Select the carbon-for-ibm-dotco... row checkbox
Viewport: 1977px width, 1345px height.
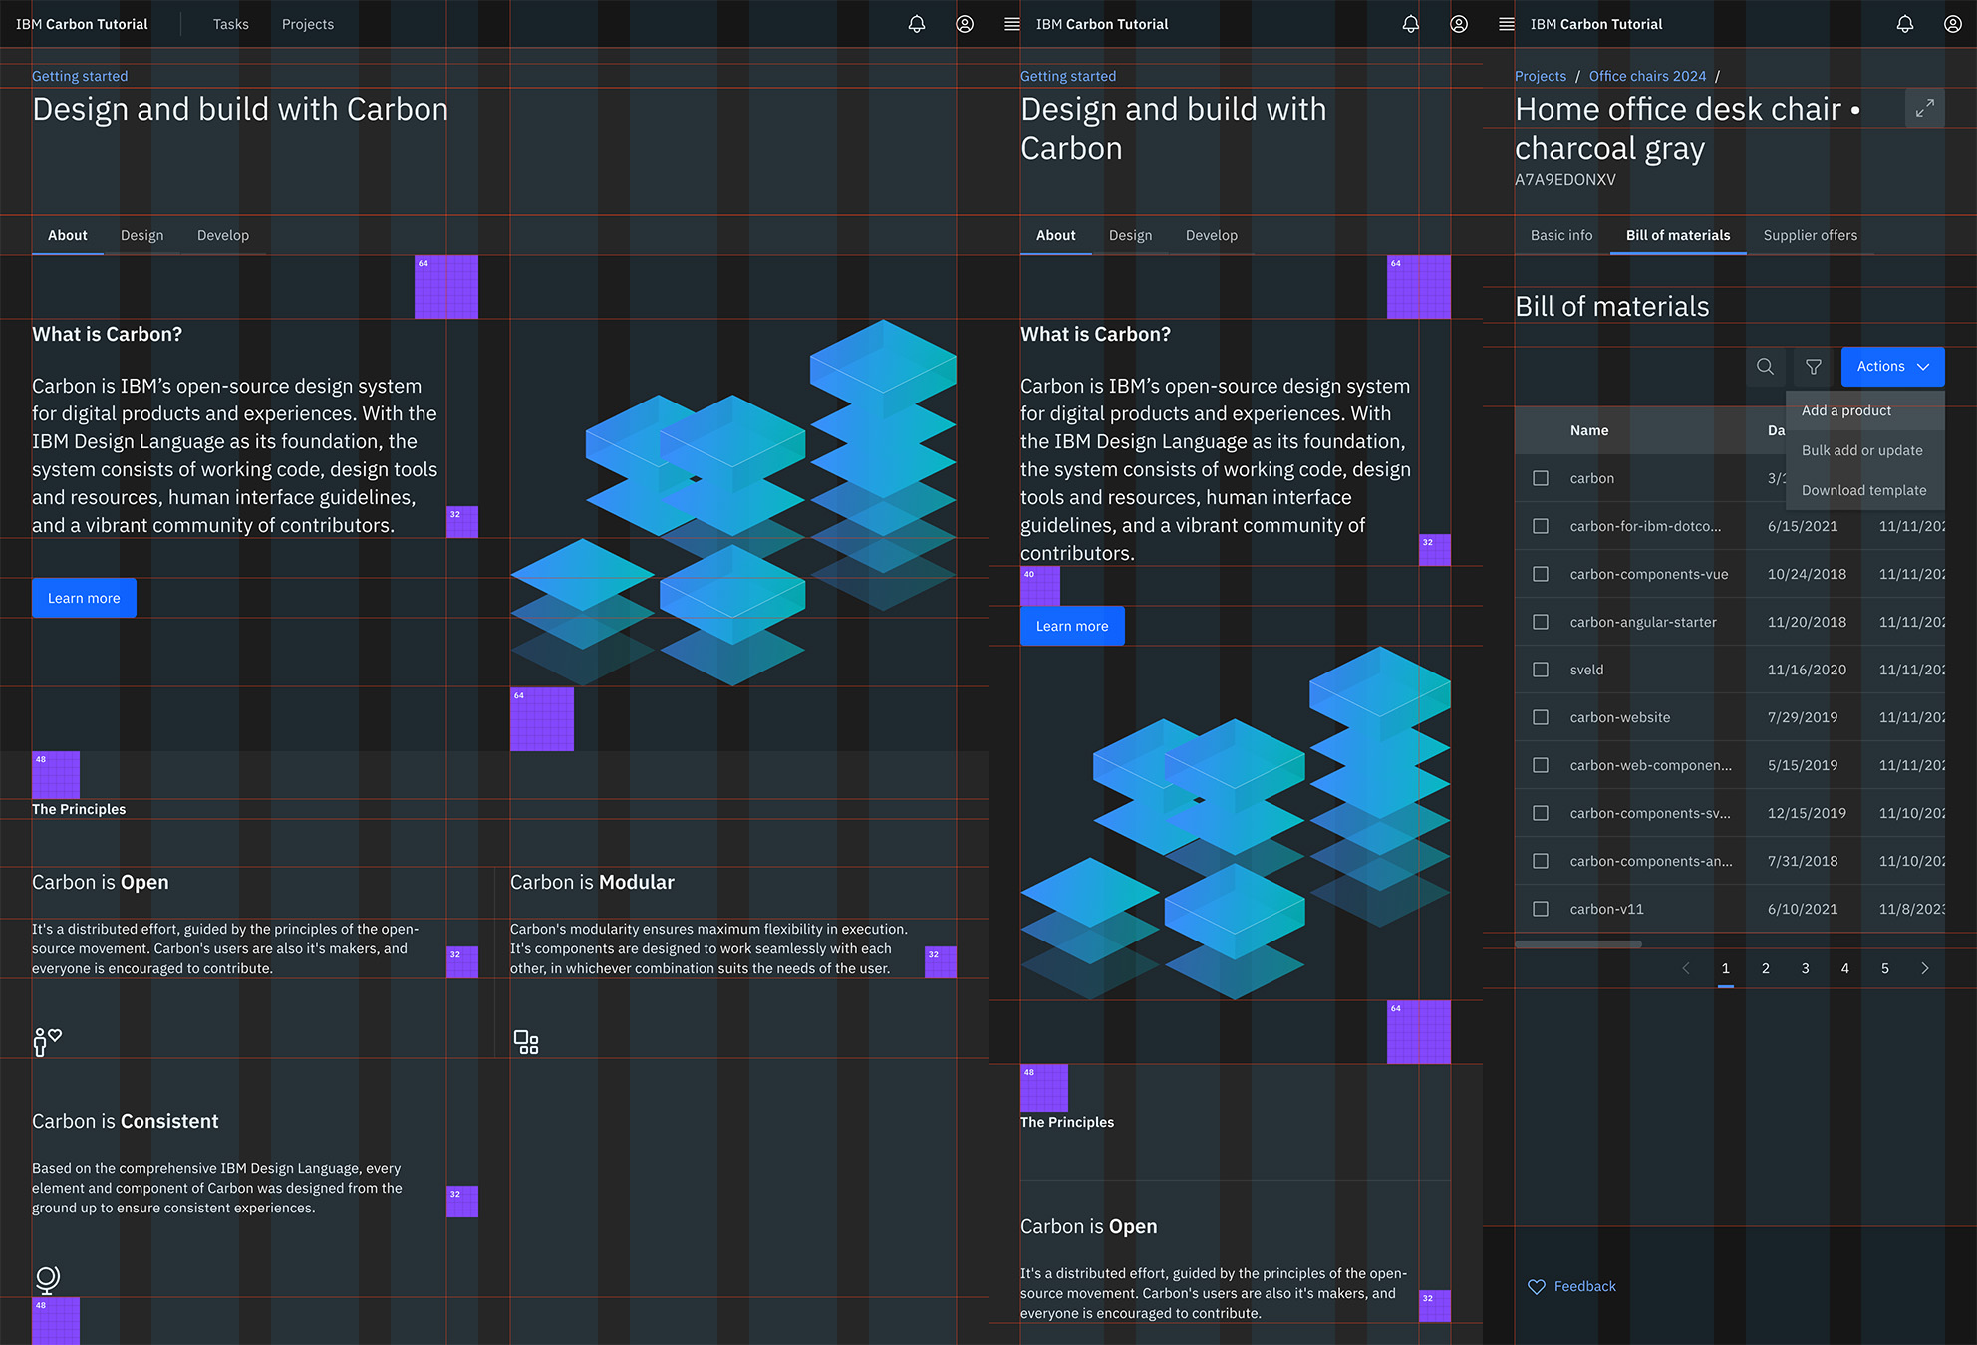[1541, 526]
